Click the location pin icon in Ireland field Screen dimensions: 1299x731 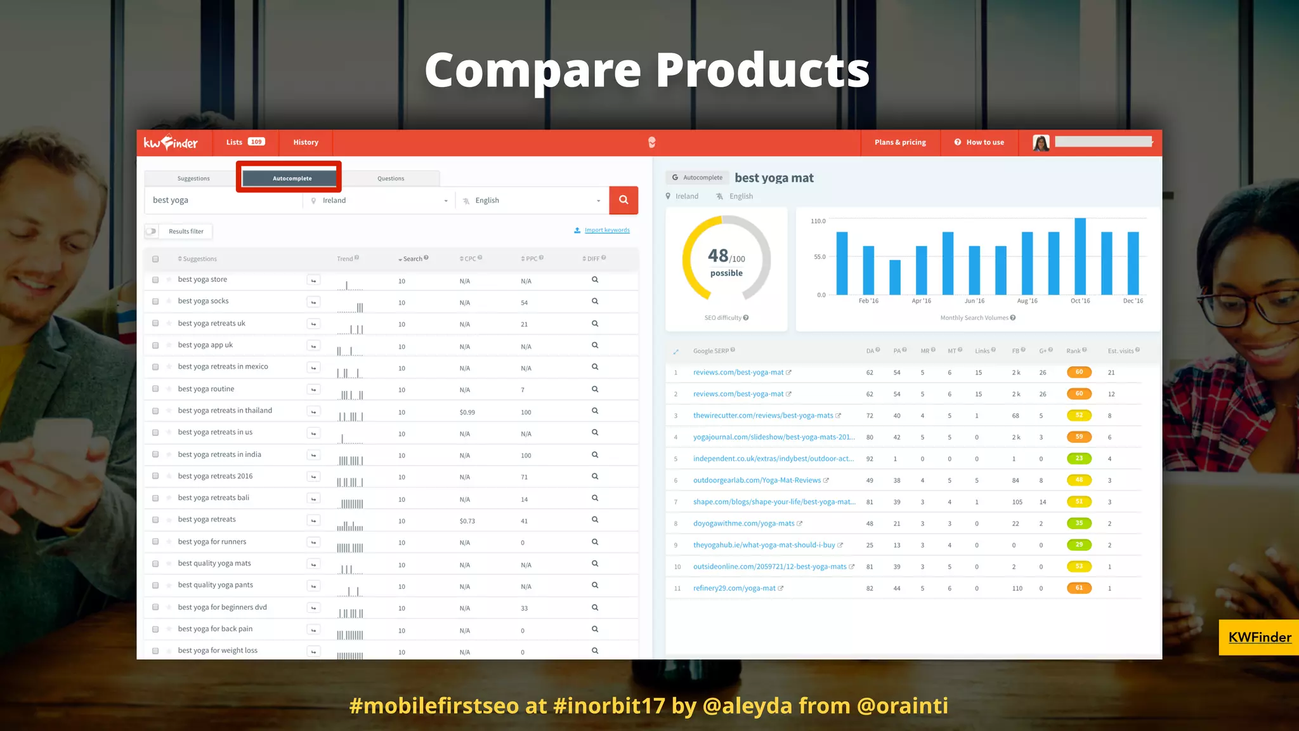[x=313, y=201]
